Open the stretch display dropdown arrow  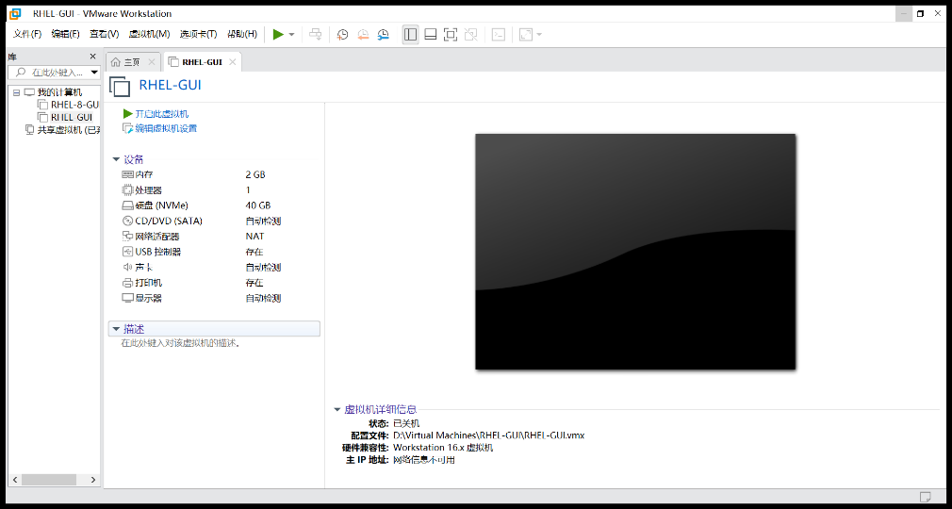pos(539,35)
